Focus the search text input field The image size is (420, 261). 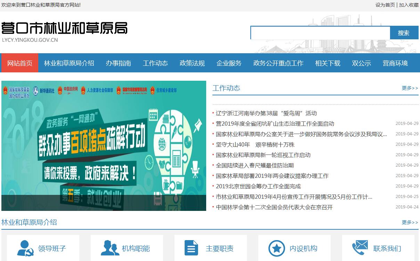(x=320, y=33)
